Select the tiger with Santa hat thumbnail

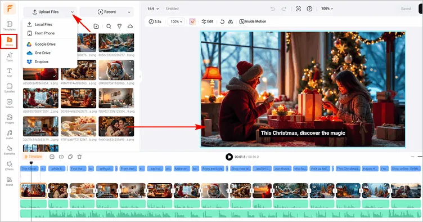click(116, 70)
